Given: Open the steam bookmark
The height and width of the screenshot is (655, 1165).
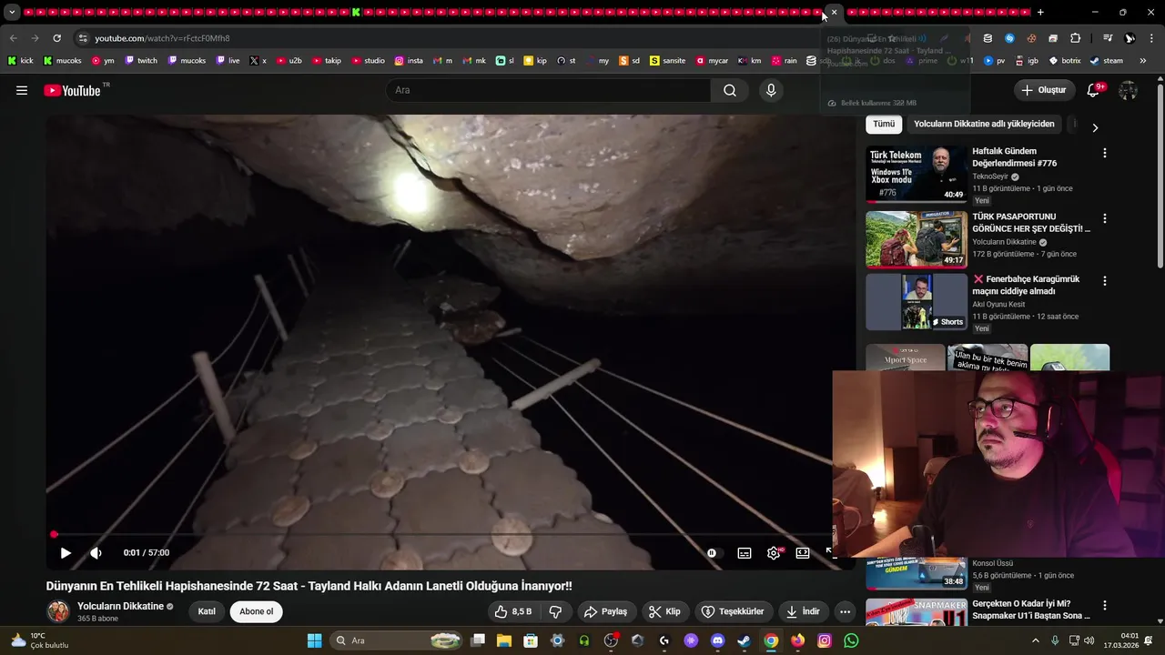Looking at the screenshot, I should 1106,61.
